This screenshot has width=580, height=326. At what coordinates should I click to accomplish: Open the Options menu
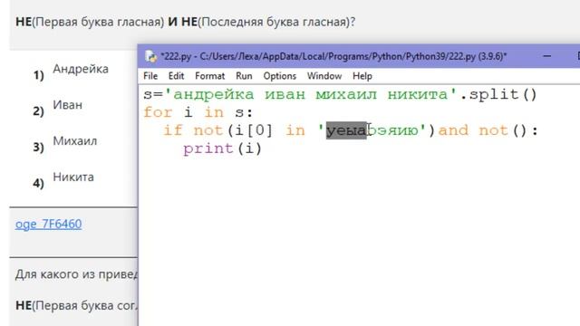click(x=280, y=76)
